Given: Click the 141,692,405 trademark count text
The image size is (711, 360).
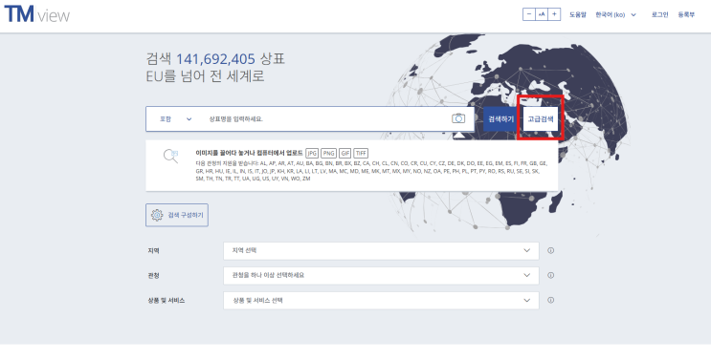Looking at the screenshot, I should pos(215,59).
